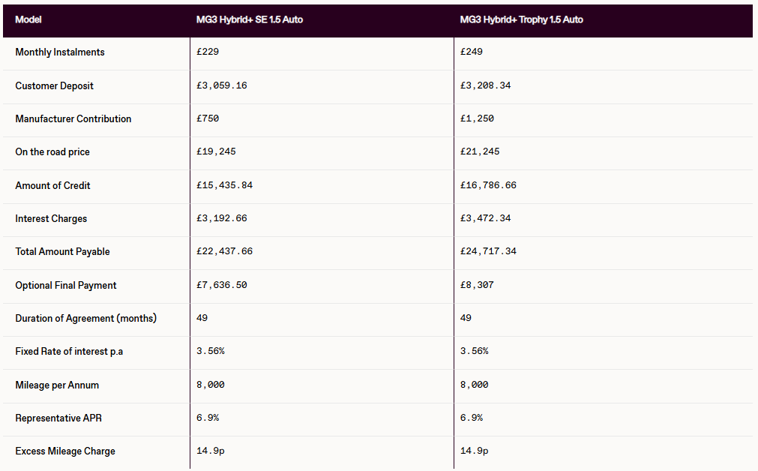The width and height of the screenshot is (758, 471).
Task: Click the Excess Mileage Charge row label
Action: (x=65, y=451)
